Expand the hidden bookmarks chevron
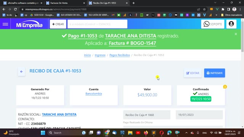244x137 pixels. [x=216, y=15]
